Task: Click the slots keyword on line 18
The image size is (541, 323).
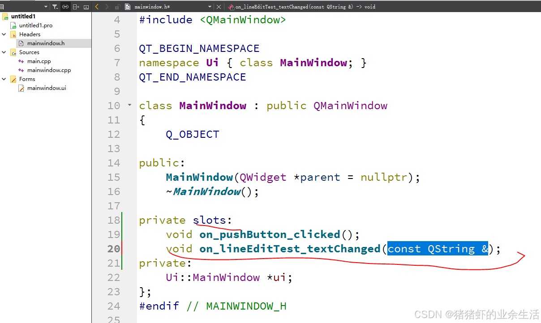Action: point(210,220)
